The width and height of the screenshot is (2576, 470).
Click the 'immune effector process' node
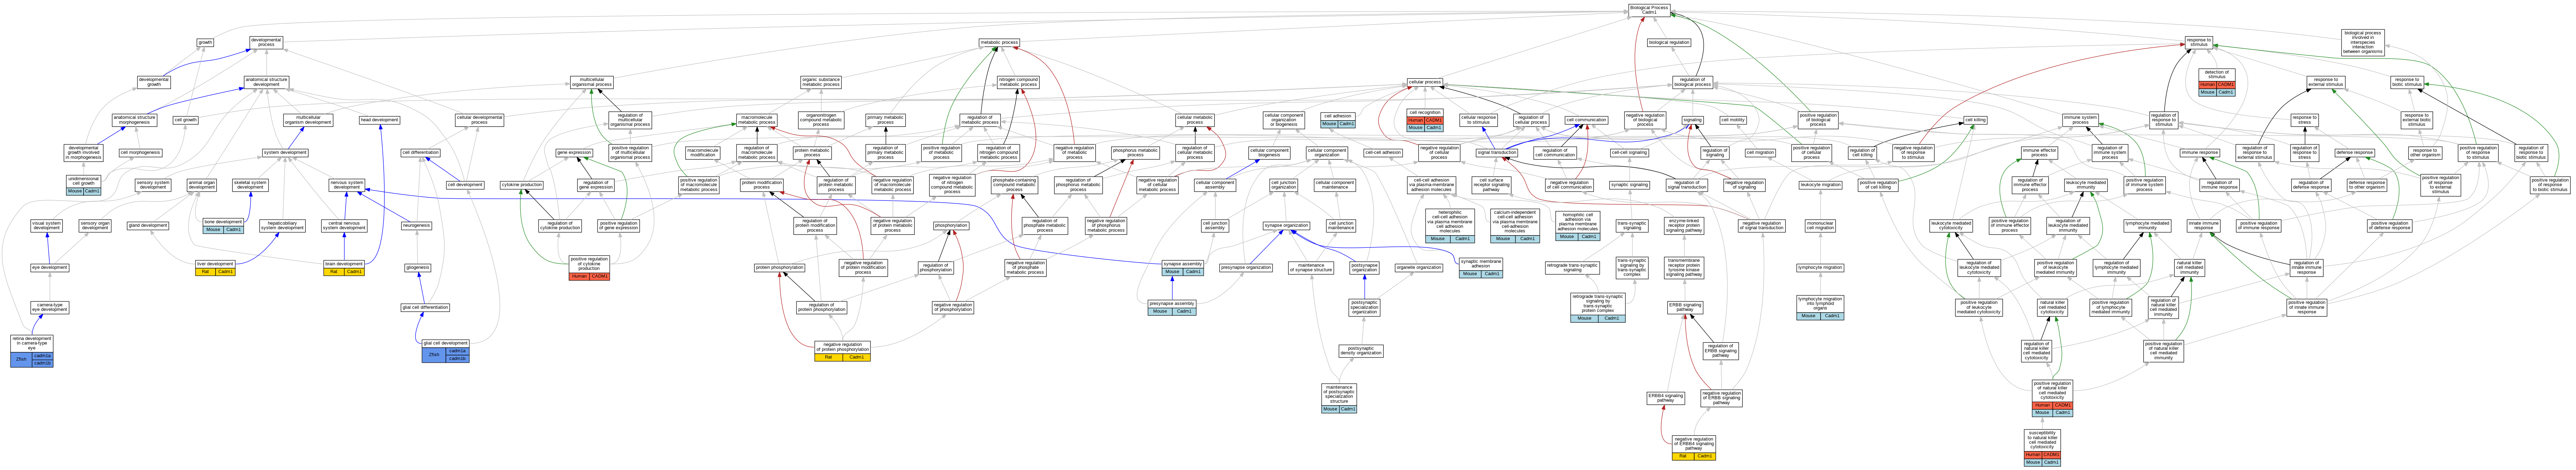tap(2039, 153)
